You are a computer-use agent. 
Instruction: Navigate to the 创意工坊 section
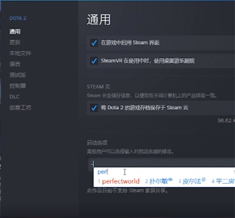[20, 107]
